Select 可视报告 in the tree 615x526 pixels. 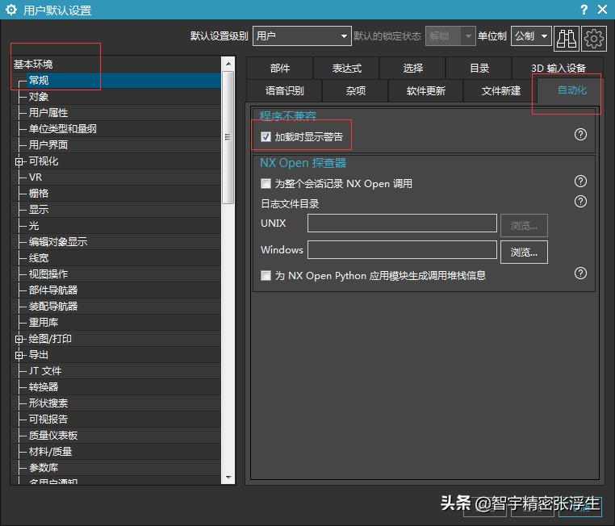48,420
